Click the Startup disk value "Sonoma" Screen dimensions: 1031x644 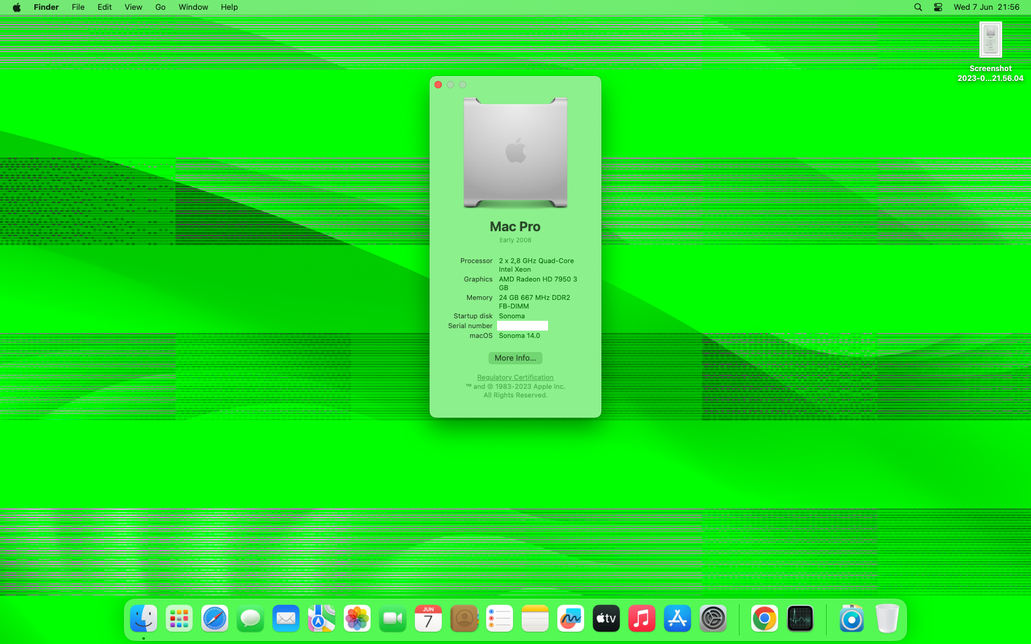[512, 316]
